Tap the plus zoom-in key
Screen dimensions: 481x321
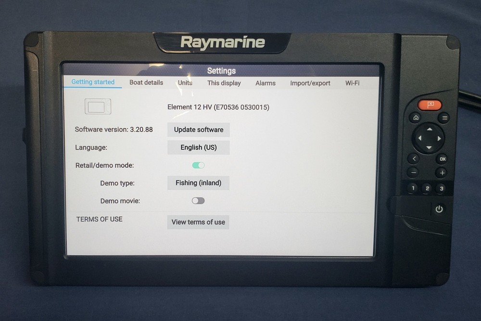tap(442, 173)
